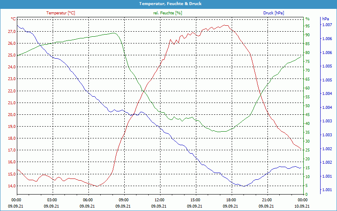This screenshot has width=337, height=211.
Task: Click the 14.0 temperature axis tick
Action: pos(11,186)
